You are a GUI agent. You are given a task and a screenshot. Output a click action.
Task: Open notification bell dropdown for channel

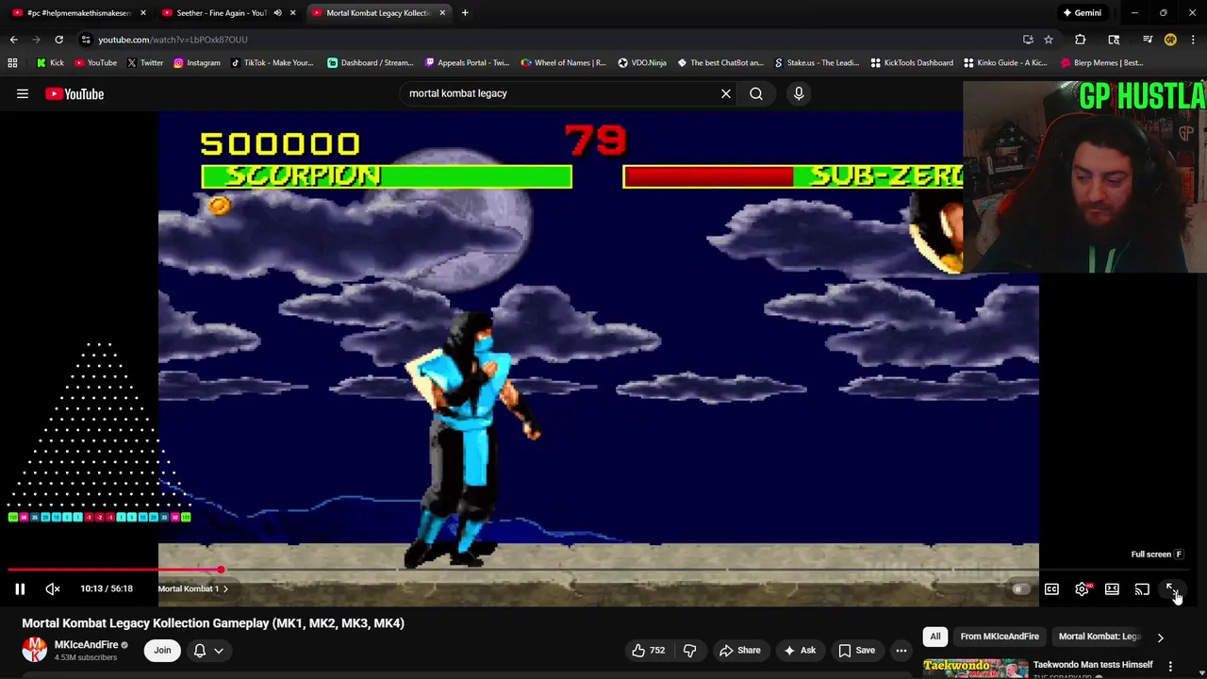point(208,650)
